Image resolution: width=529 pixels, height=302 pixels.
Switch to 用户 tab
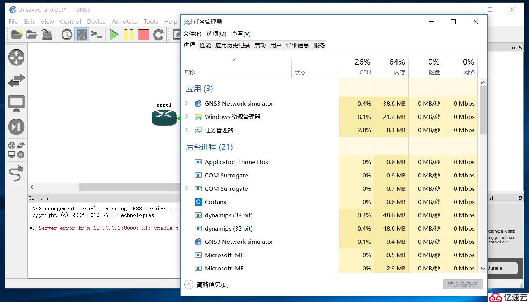click(x=276, y=46)
